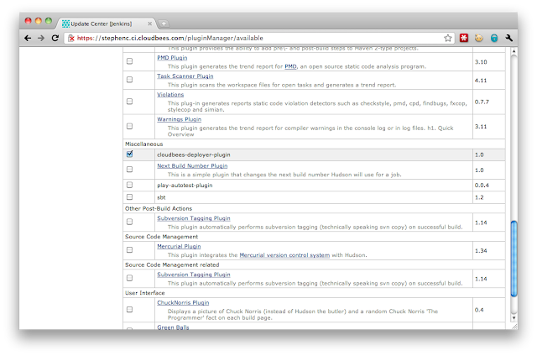The width and height of the screenshot is (537, 356).
Task: Check the Mercurial Plugin checkbox
Action: (129, 250)
